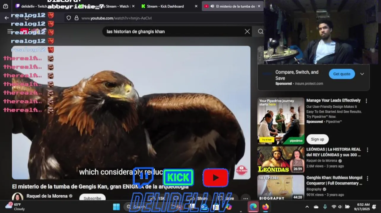Open Raquel de la Morena channel avatar
Image resolution: width=381 pixels, height=213 pixels.
pyautogui.click(x=18, y=197)
